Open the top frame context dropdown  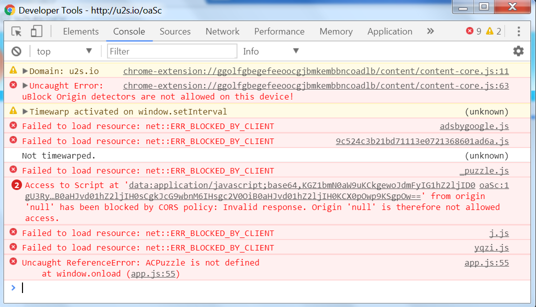pos(64,51)
